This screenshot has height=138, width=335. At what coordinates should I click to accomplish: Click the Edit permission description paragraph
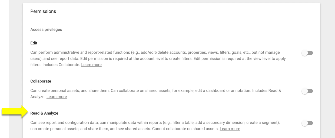click(x=158, y=59)
